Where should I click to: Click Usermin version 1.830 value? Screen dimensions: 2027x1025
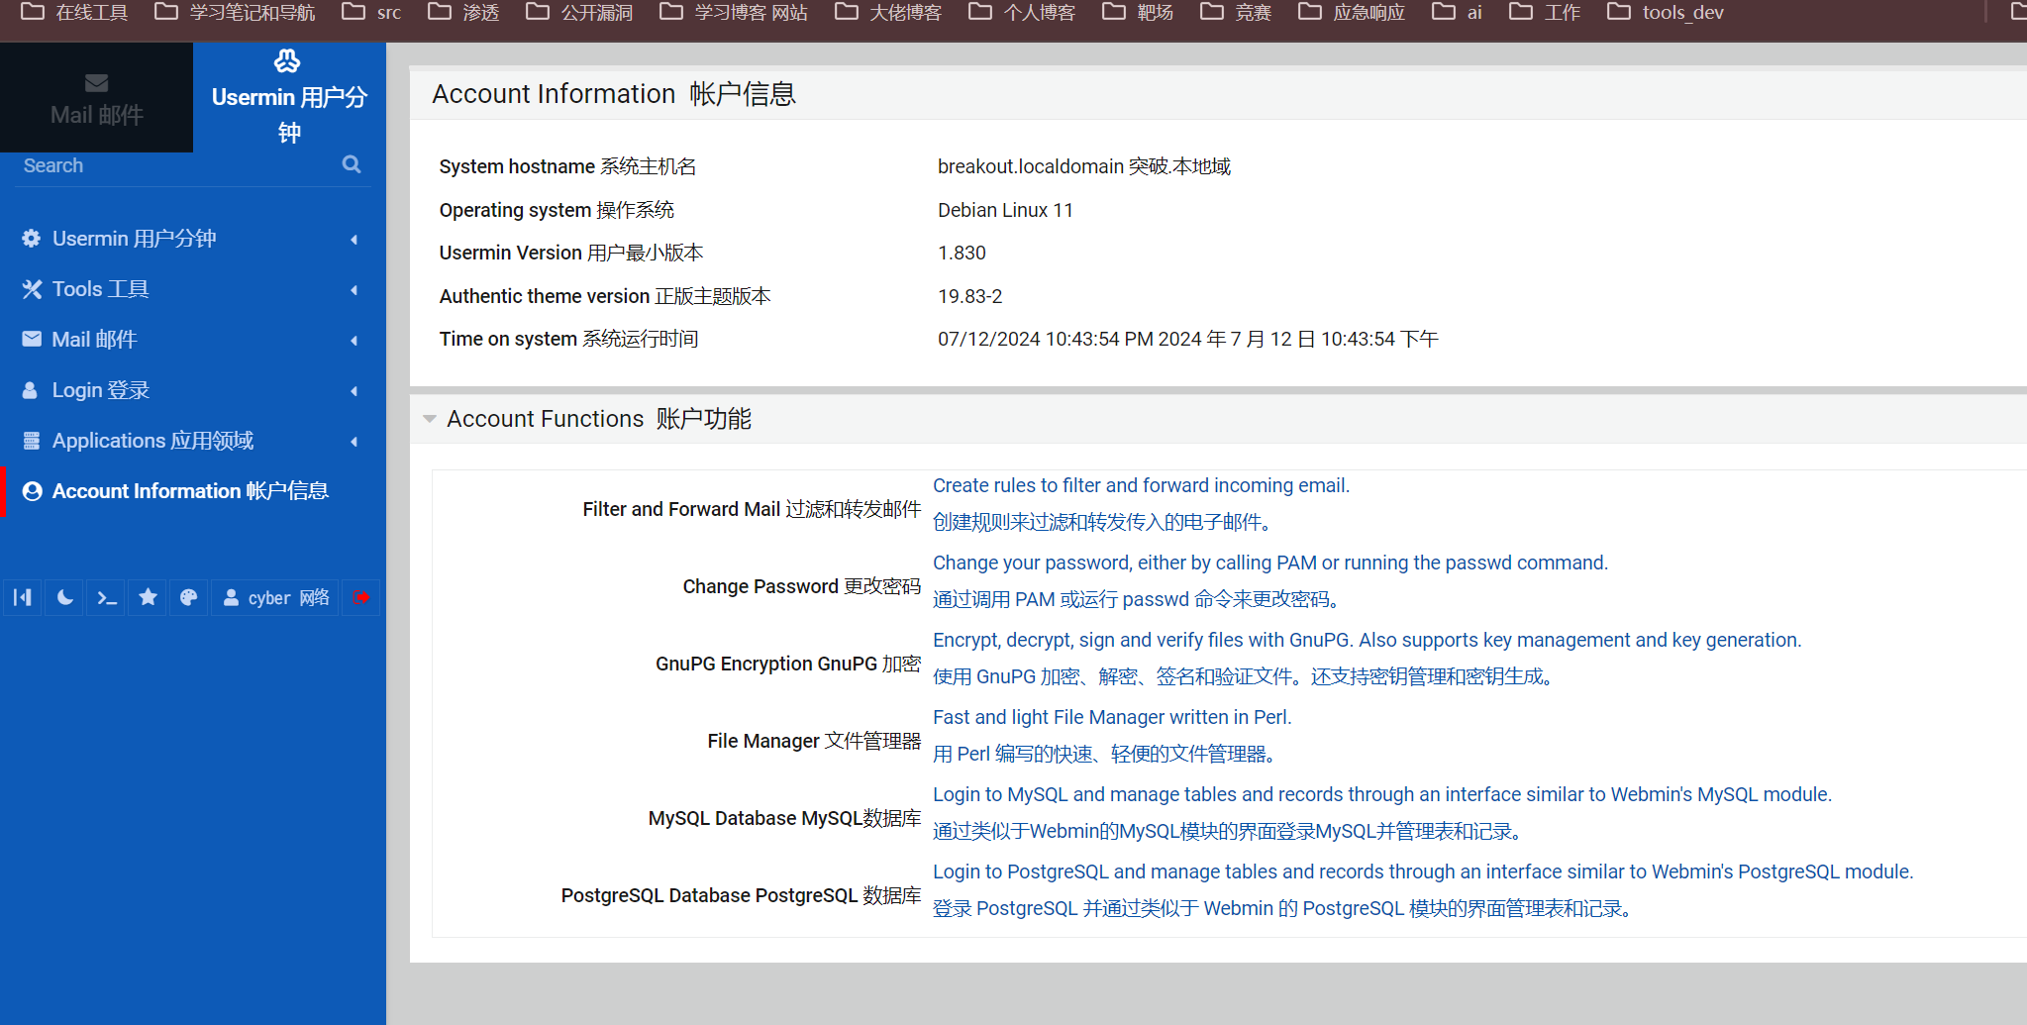point(962,253)
